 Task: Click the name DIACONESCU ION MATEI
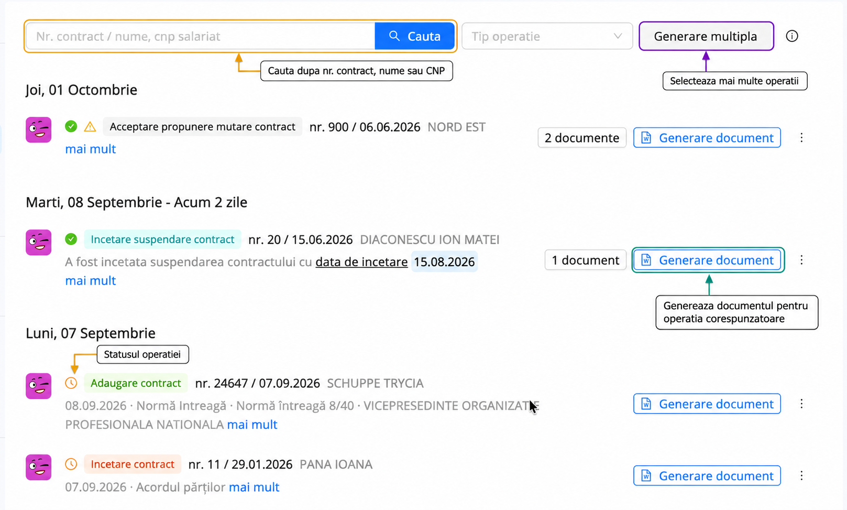430,240
